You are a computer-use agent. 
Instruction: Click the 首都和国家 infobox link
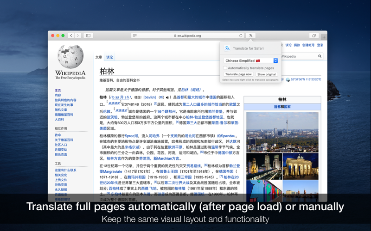[x=282, y=107]
